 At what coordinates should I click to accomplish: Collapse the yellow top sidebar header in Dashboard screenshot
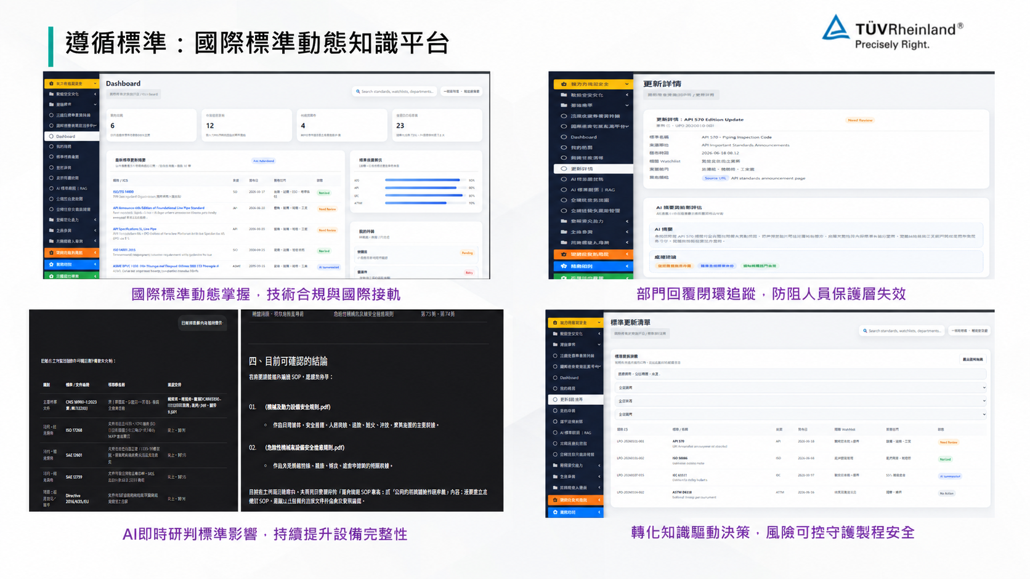pos(71,83)
